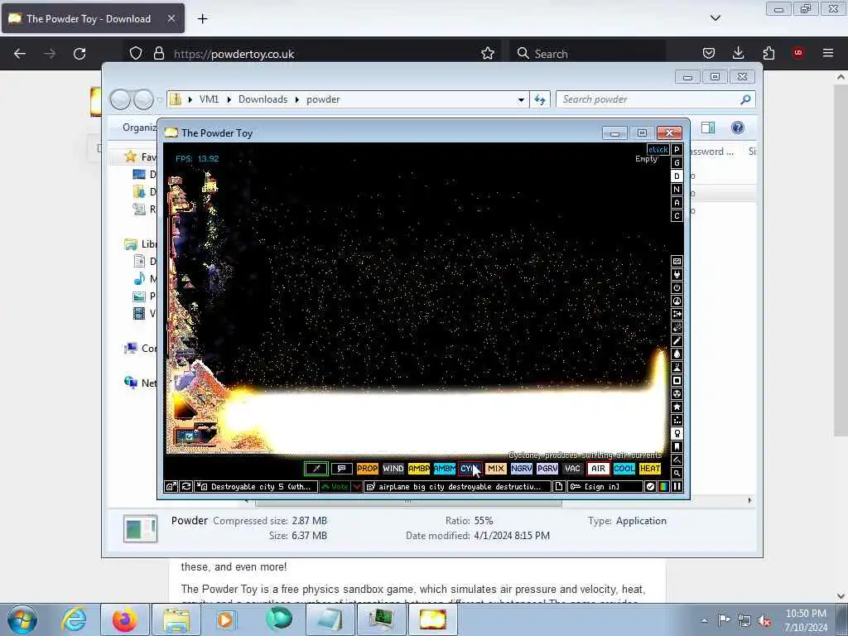Open the Game of Life dots category
Screen dimensions: 848x636
pos(677,420)
